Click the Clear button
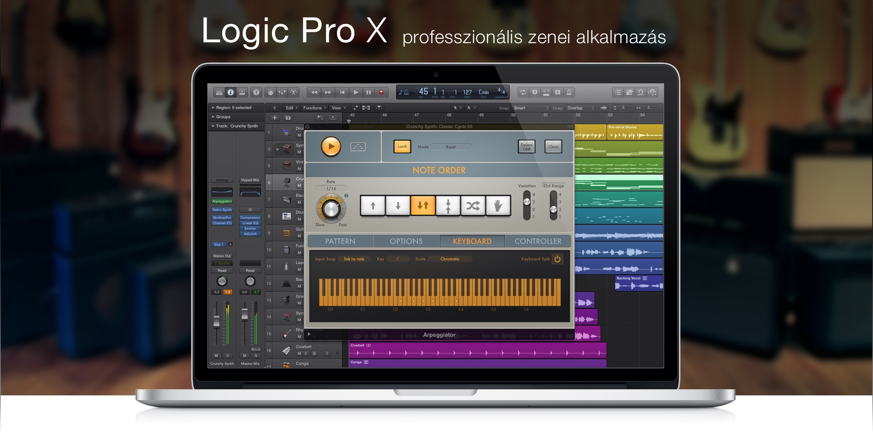873x436 pixels. [x=553, y=146]
